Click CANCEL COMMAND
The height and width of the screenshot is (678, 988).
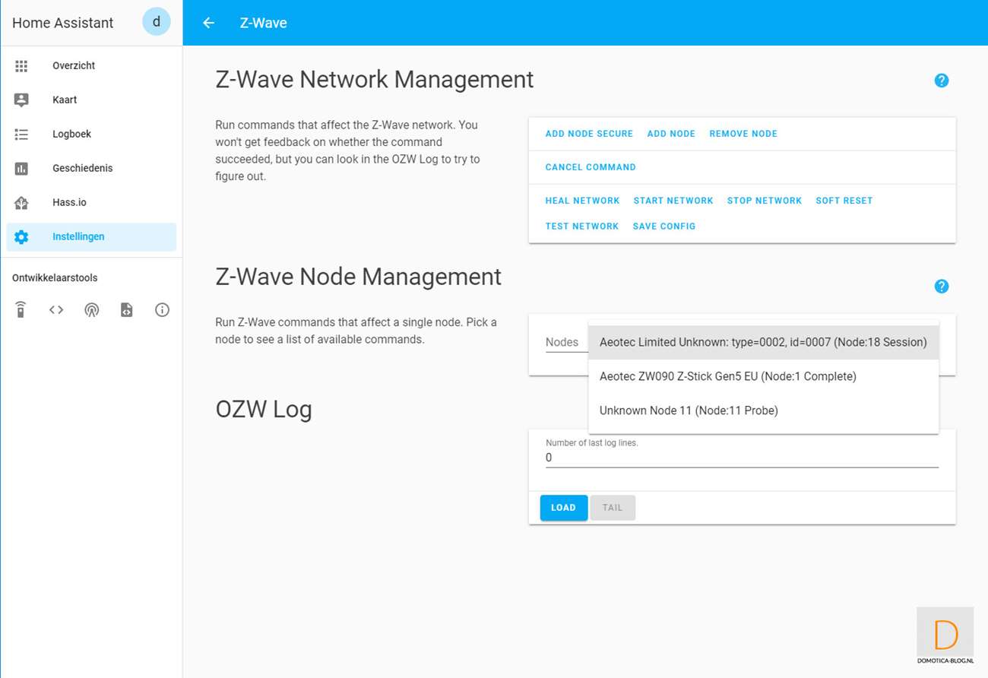(591, 167)
